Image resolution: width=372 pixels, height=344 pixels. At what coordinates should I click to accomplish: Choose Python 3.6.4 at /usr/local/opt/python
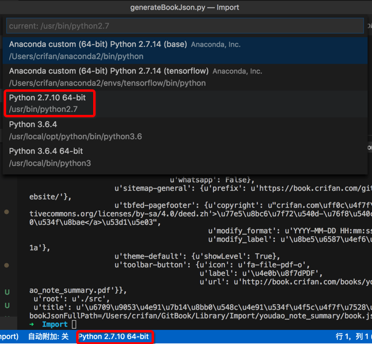click(185, 130)
